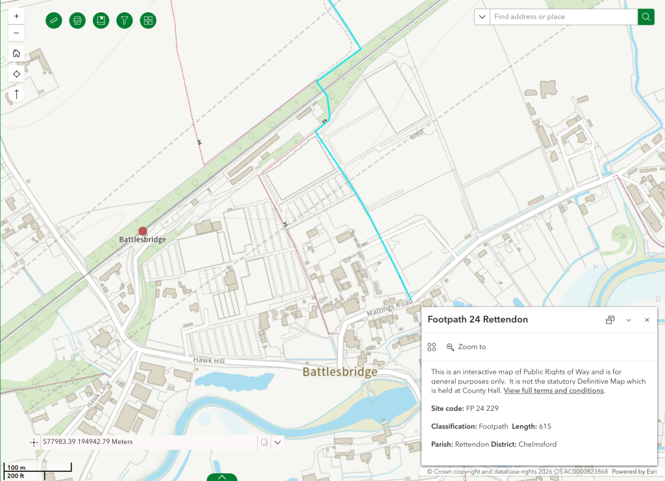Expand the bottom green panel handle

tap(222, 477)
